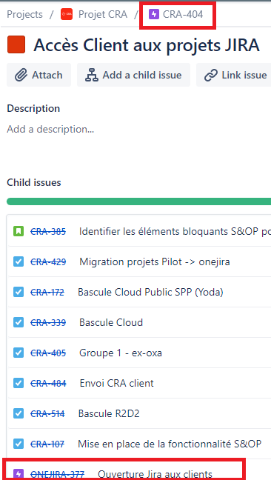Image resolution: width=271 pixels, height=480 pixels.
Task: Click the task icon beside CRA-405
Action: coord(19,353)
